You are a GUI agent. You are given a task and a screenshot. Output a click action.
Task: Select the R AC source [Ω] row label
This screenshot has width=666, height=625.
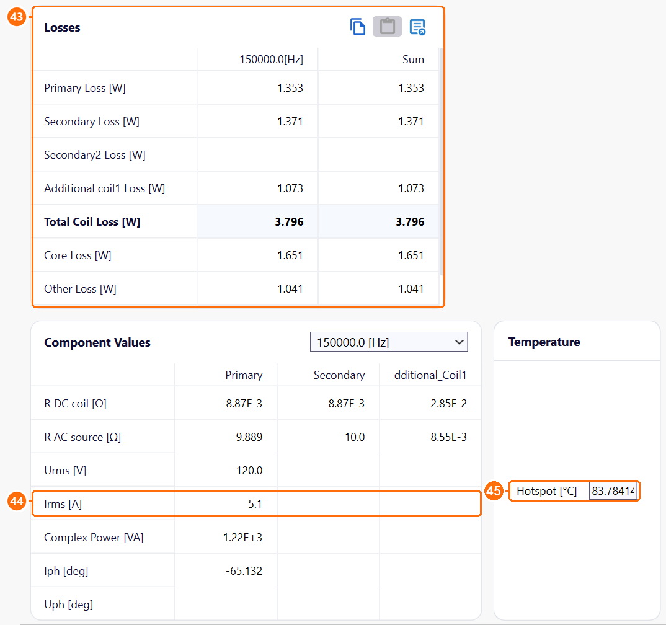pos(82,437)
